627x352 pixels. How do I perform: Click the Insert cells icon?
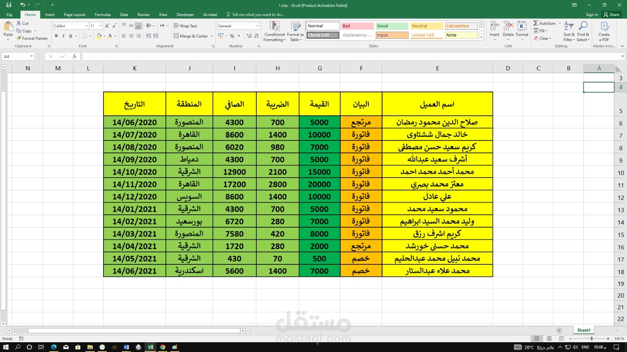click(495, 27)
